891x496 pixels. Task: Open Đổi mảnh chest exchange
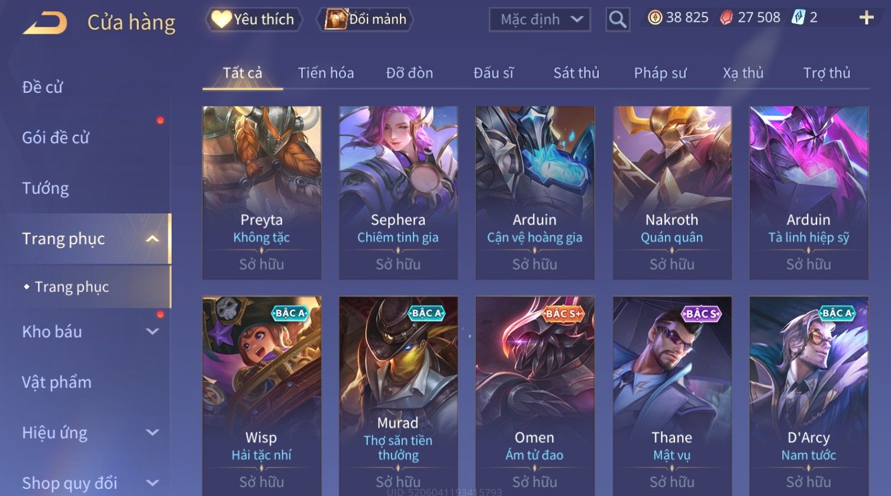[x=365, y=20]
